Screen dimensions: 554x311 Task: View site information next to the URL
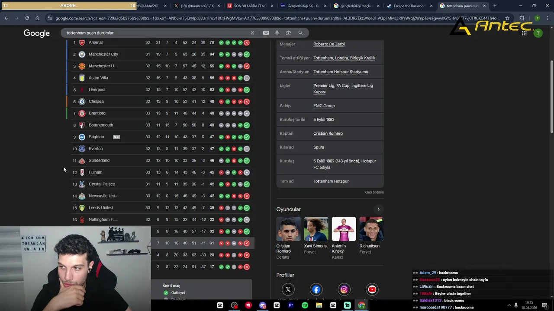(x=50, y=18)
